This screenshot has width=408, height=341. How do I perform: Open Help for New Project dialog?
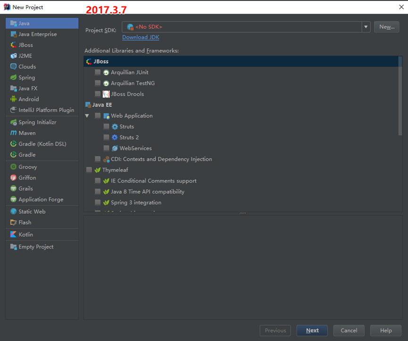(386, 330)
